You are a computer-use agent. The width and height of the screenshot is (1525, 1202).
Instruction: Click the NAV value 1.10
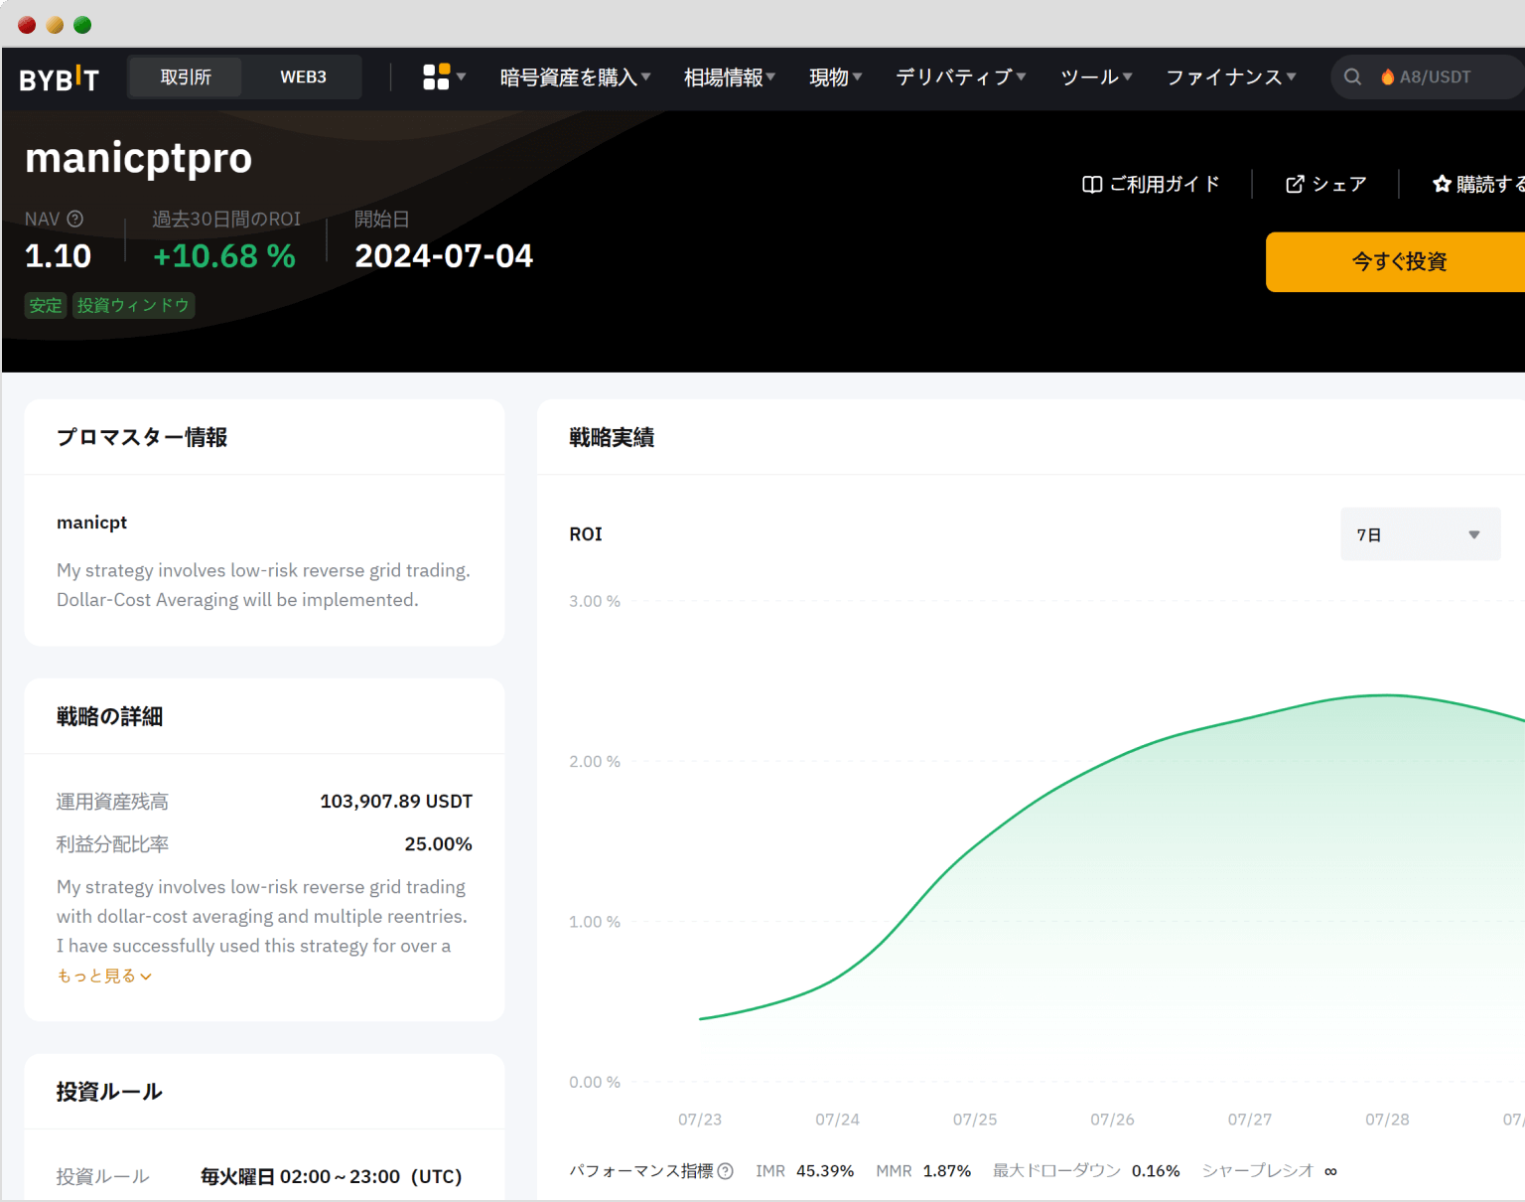(x=58, y=256)
